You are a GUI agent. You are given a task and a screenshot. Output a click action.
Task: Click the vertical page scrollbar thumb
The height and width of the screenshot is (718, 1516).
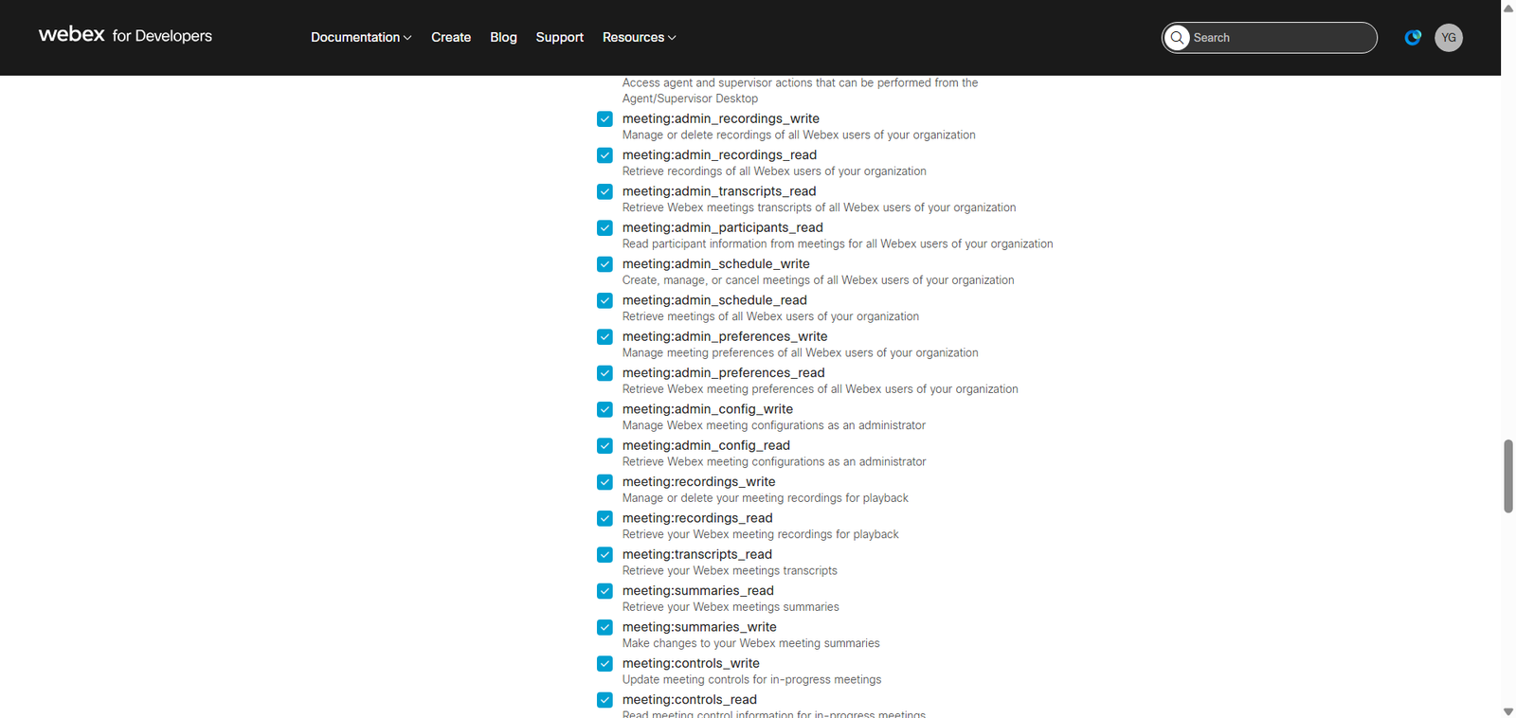[x=1508, y=476]
